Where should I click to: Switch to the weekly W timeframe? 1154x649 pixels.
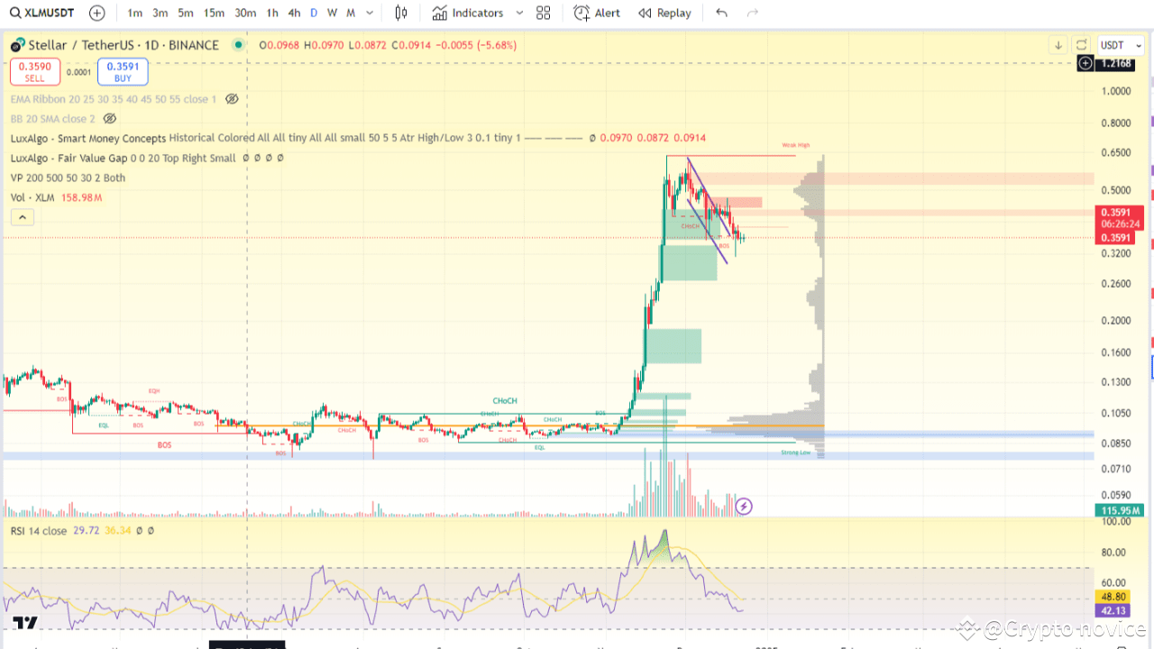click(x=331, y=13)
